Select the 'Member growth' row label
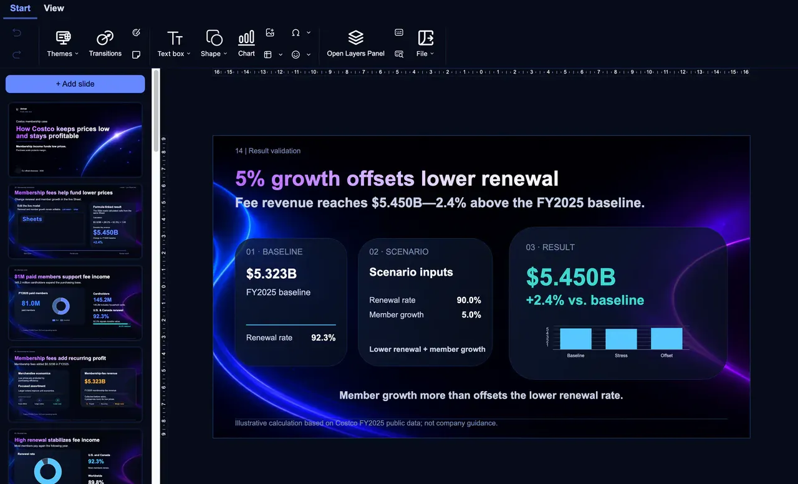 (397, 315)
